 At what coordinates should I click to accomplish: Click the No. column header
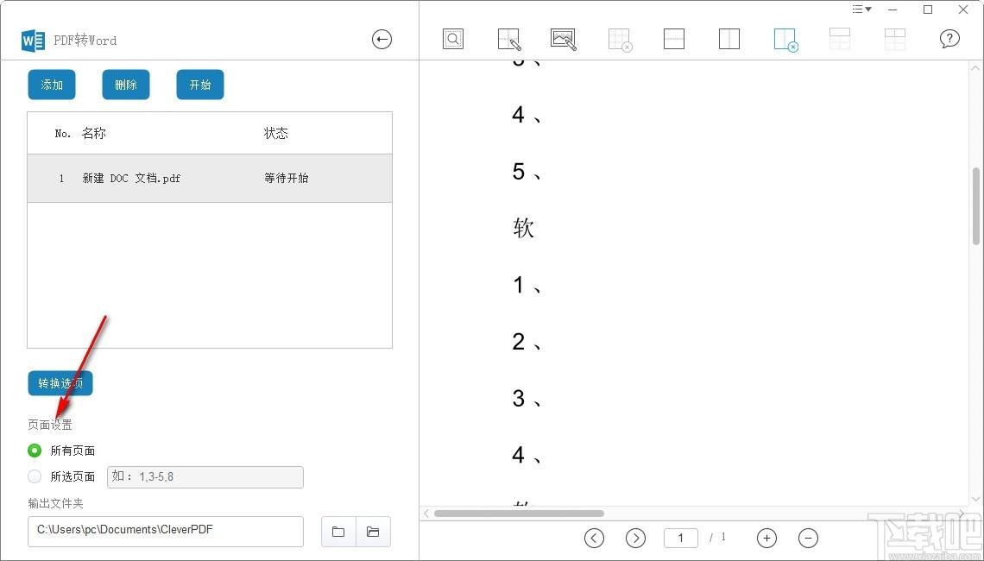click(x=63, y=134)
